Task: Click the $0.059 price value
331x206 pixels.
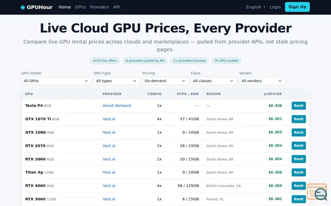Action: pyautogui.click(x=275, y=186)
